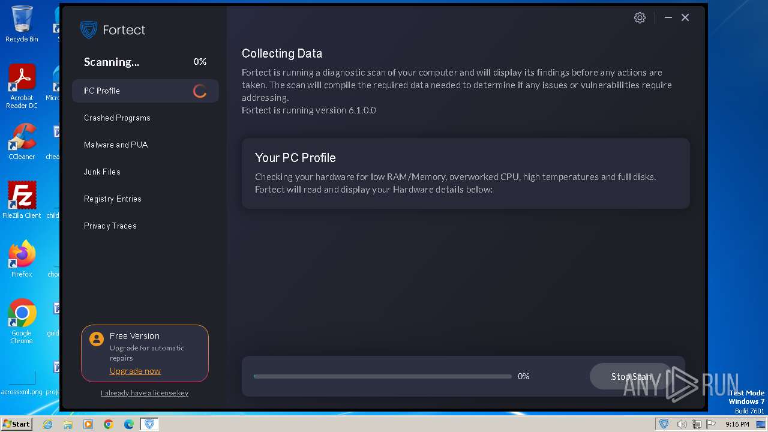This screenshot has height=432, width=768.
Task: Open Recycle Bin on desktop
Action: [x=22, y=24]
